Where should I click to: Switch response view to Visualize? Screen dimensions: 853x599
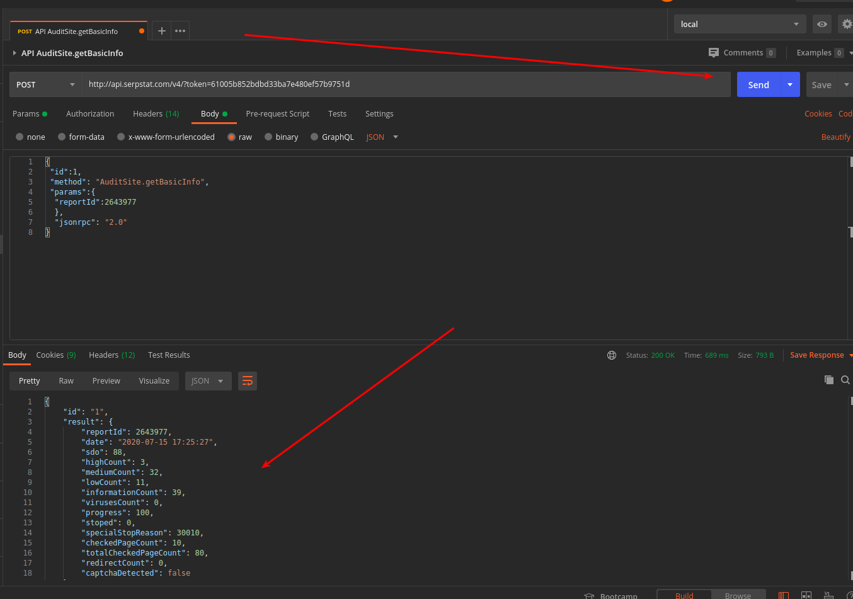(154, 381)
